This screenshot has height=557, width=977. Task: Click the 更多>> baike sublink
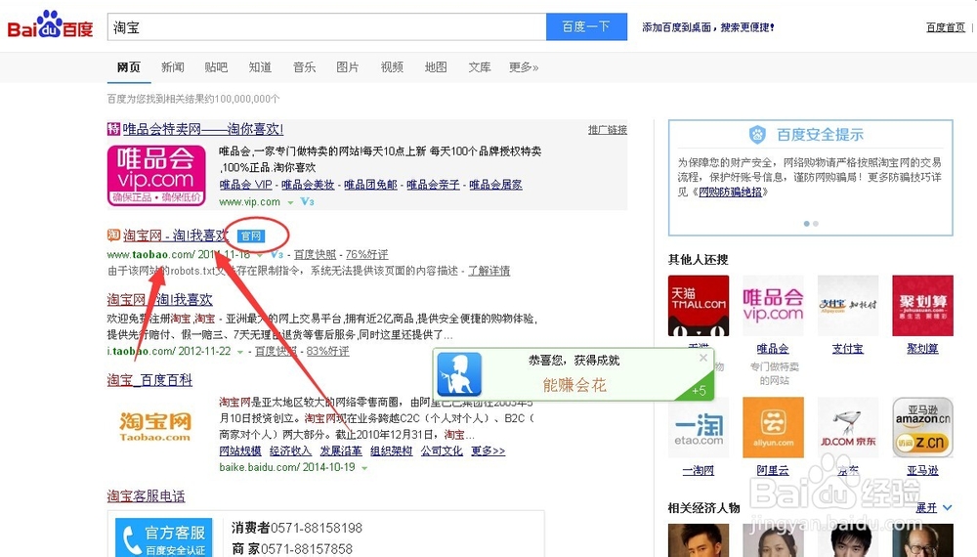click(x=488, y=450)
